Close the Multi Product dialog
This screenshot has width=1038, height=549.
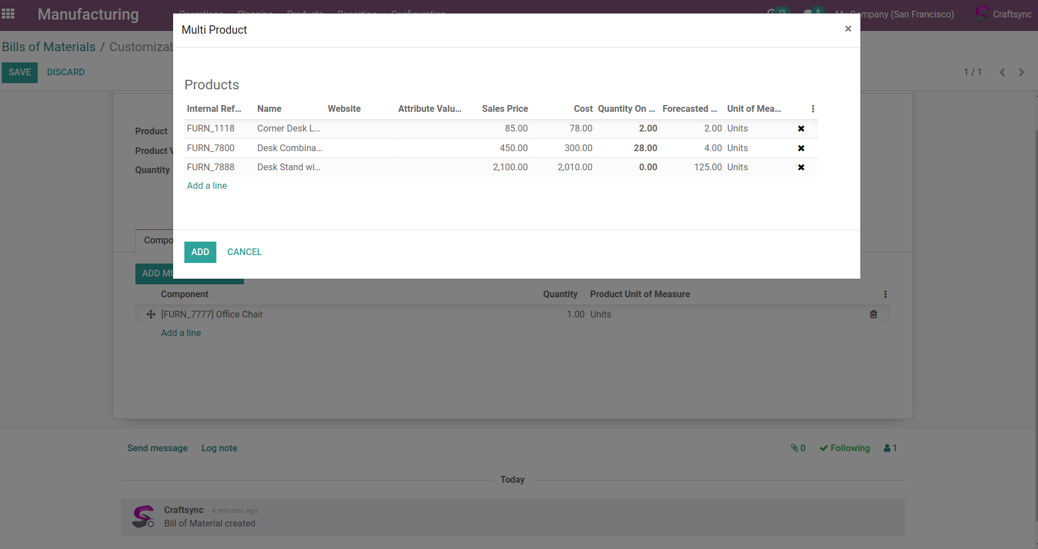[x=848, y=29]
